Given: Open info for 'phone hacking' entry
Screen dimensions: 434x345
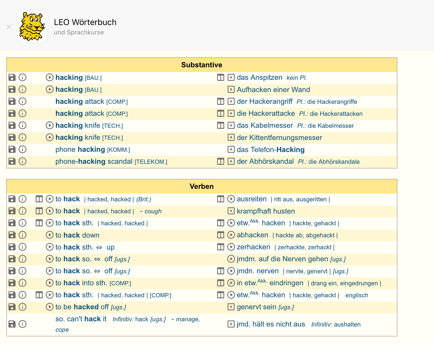Looking at the screenshot, I should click(x=23, y=149).
